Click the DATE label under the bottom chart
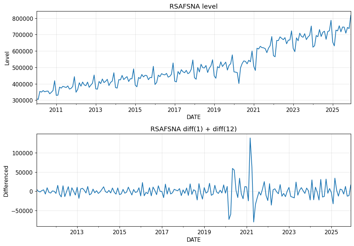This screenshot has height=246, width=354. pos(194,240)
